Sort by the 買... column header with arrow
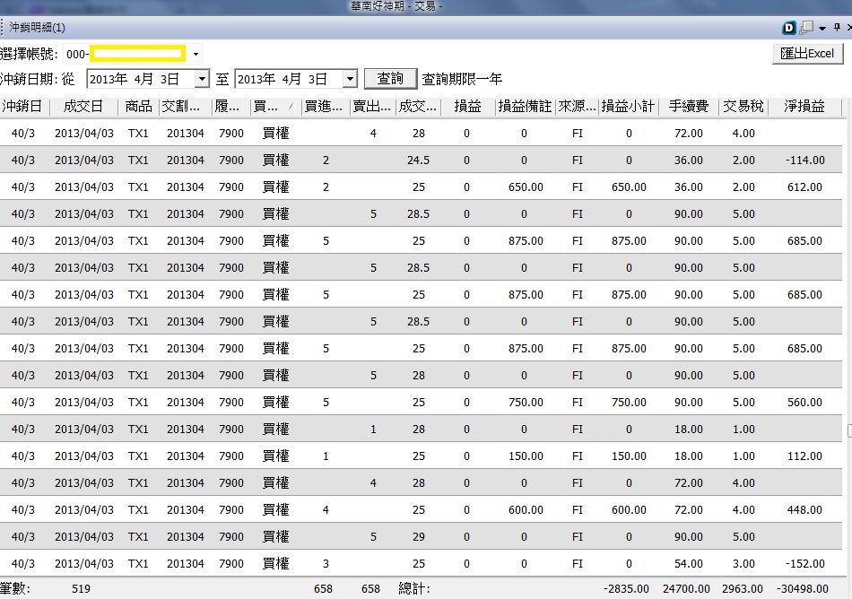This screenshot has height=599, width=852. pyautogui.click(x=275, y=107)
